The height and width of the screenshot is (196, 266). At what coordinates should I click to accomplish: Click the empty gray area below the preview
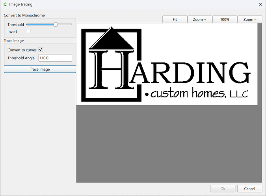[169, 144]
